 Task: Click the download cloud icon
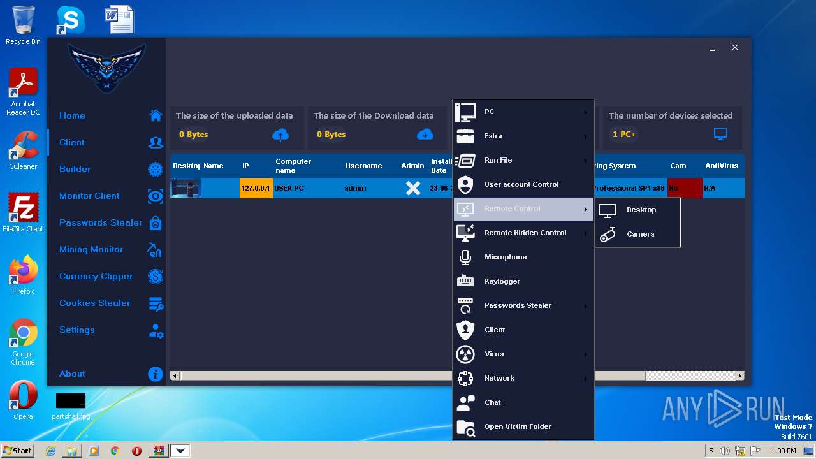pos(425,135)
